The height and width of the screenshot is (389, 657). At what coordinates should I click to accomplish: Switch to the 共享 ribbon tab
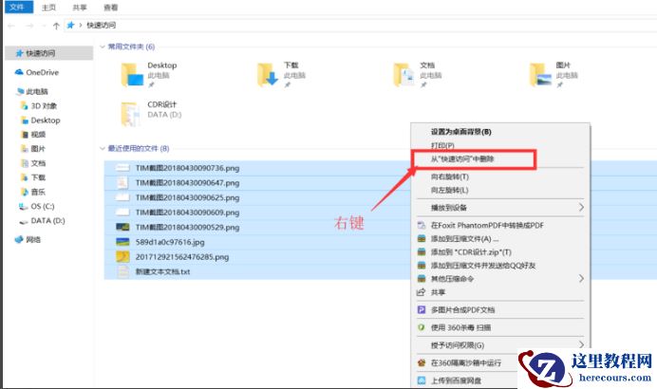(x=80, y=8)
